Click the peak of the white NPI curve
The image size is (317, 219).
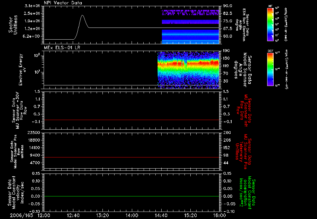pos(82,15)
